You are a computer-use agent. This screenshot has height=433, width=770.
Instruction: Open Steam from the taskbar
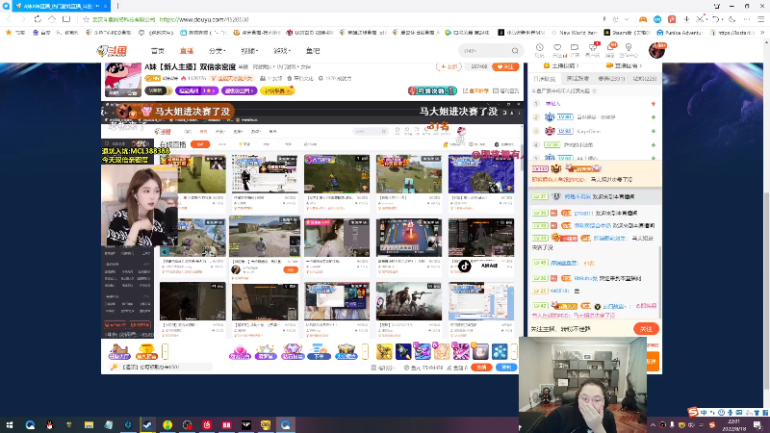pos(147,424)
